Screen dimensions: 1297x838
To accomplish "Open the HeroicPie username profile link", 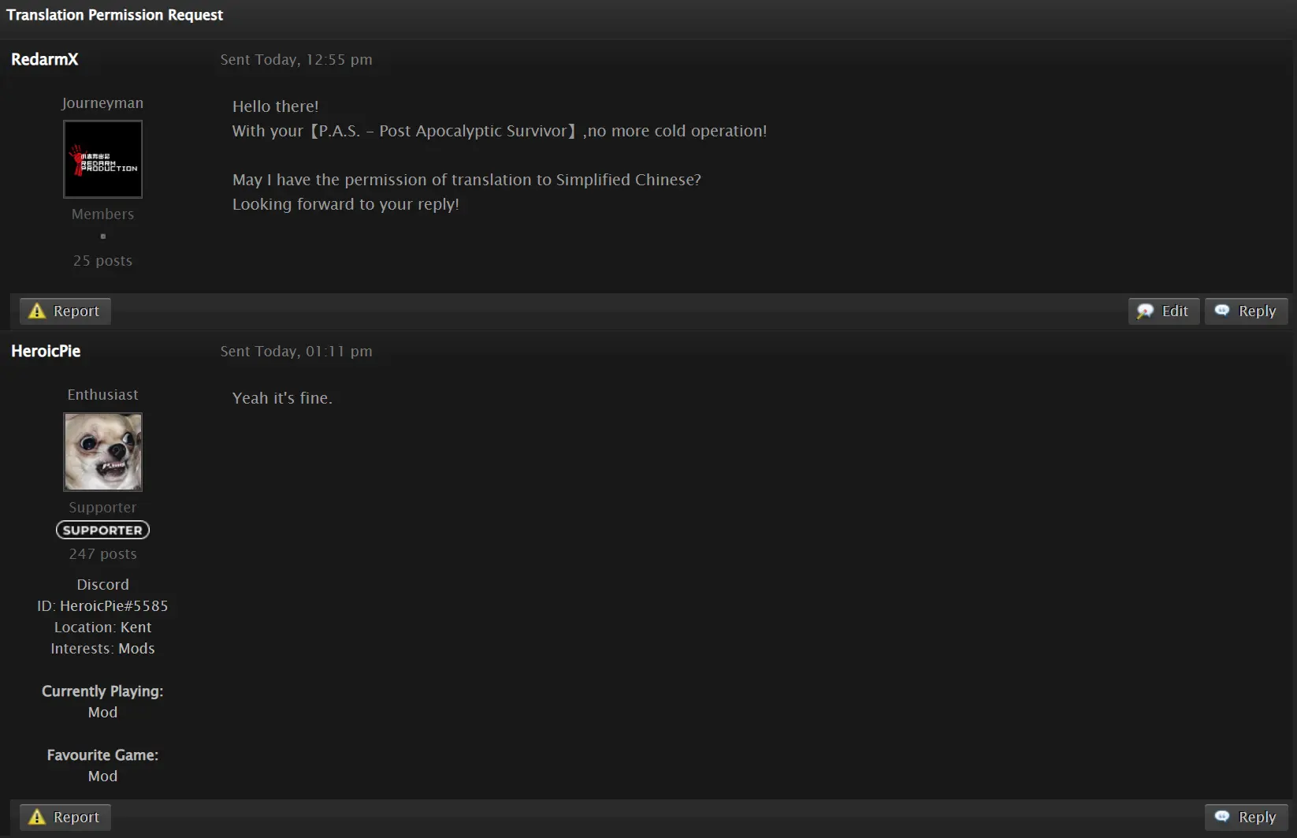I will [x=46, y=351].
